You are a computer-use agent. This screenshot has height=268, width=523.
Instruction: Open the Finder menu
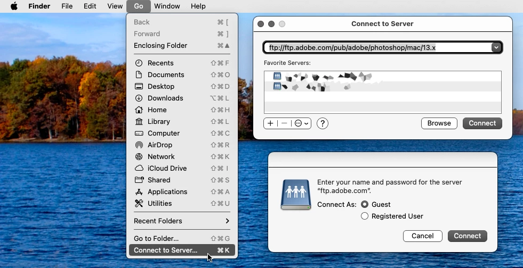coord(39,6)
